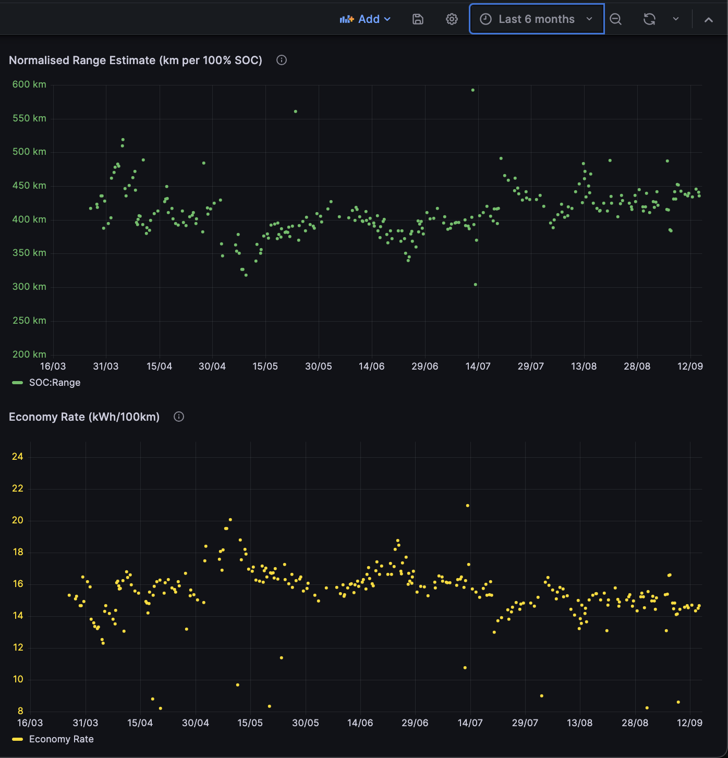
Task: Click the green SOC:Range legend color swatch
Action: (x=17, y=383)
